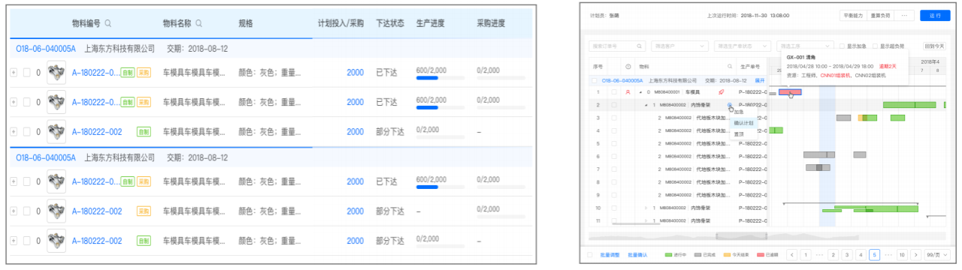The image size is (962, 270).
Task: Click grey completed bar in Gantt row 7
Action: coord(818,168)
